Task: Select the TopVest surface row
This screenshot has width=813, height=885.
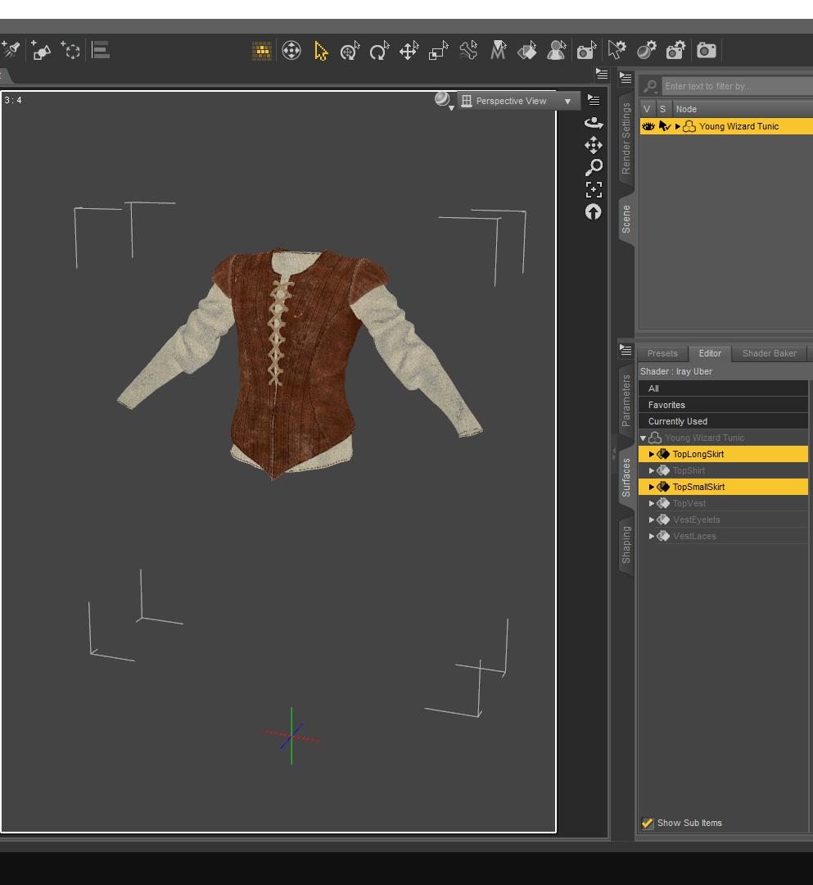Action: click(724, 503)
